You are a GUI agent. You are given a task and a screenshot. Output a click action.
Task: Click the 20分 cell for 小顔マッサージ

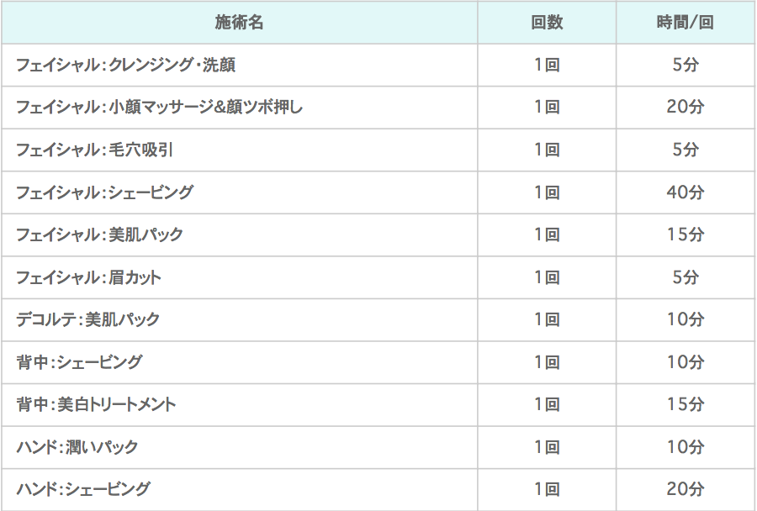coord(686,107)
